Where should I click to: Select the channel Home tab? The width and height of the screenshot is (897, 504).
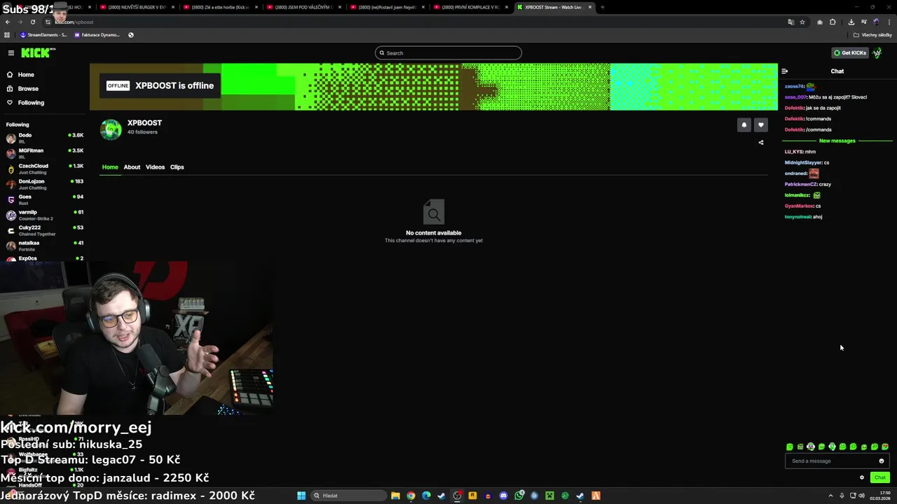[110, 167]
